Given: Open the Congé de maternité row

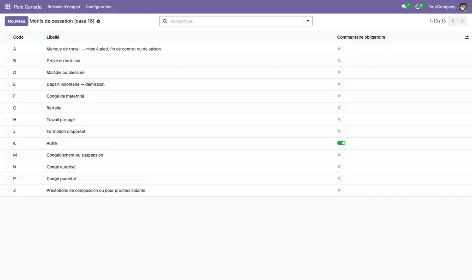Looking at the screenshot, I should click(x=236, y=96).
